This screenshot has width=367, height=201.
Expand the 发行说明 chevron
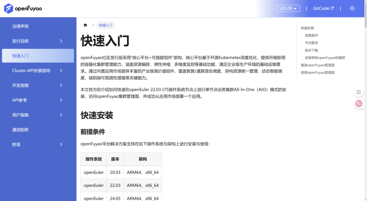point(61,41)
